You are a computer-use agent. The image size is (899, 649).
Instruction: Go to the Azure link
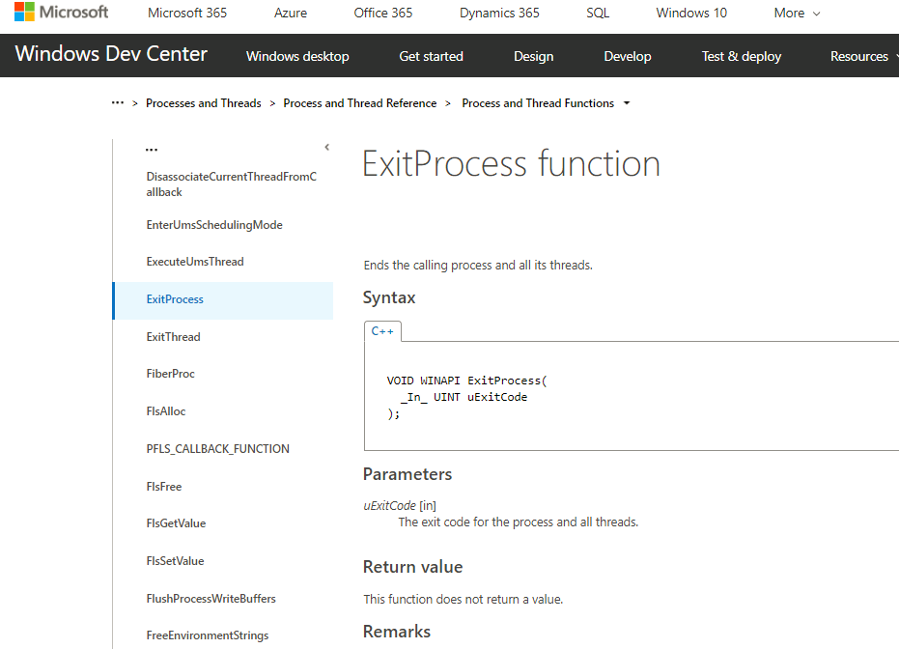point(291,14)
